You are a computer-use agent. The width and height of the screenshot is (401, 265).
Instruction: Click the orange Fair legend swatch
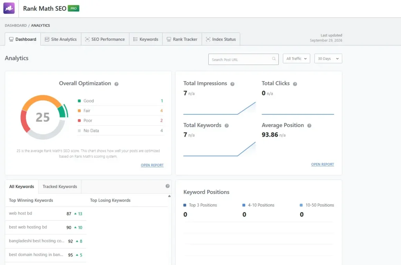tap(79, 111)
